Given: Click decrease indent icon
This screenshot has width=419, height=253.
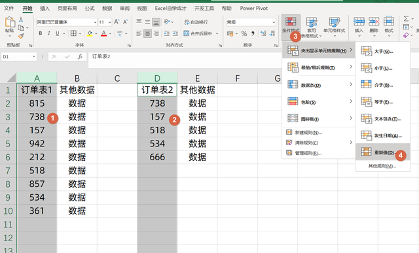Looking at the screenshot, I should point(167,33).
